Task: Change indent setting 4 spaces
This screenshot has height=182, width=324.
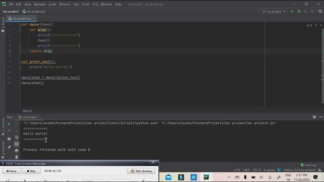Action: [269, 170]
